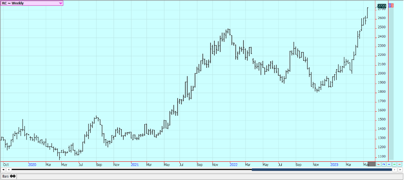The image size is (404, 180).
Task: Click the 2022 year label on date axis
Action: point(234,164)
